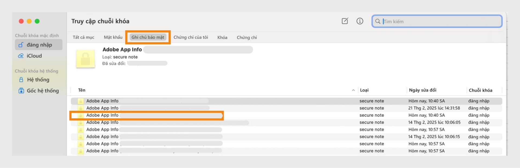Sort by Ngày sửa đổi column header
This screenshot has width=520, height=168.
[x=422, y=90]
